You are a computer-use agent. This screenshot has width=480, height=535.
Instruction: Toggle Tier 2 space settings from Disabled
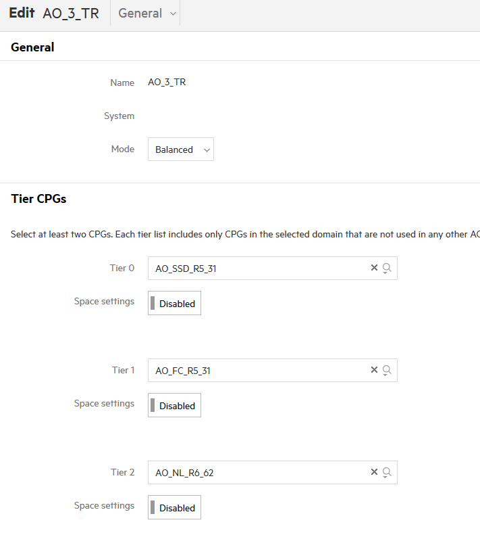[174, 507]
